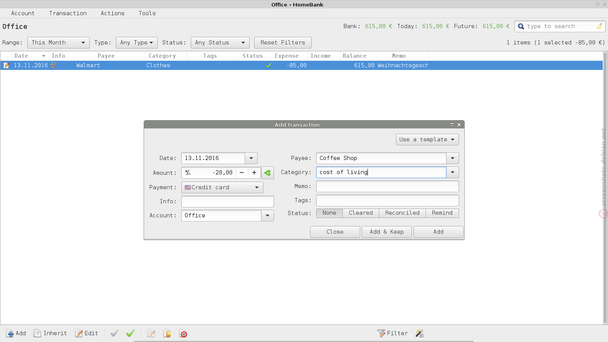Click the grey cleared checkmark icon
The image size is (608, 342).
coord(114,333)
